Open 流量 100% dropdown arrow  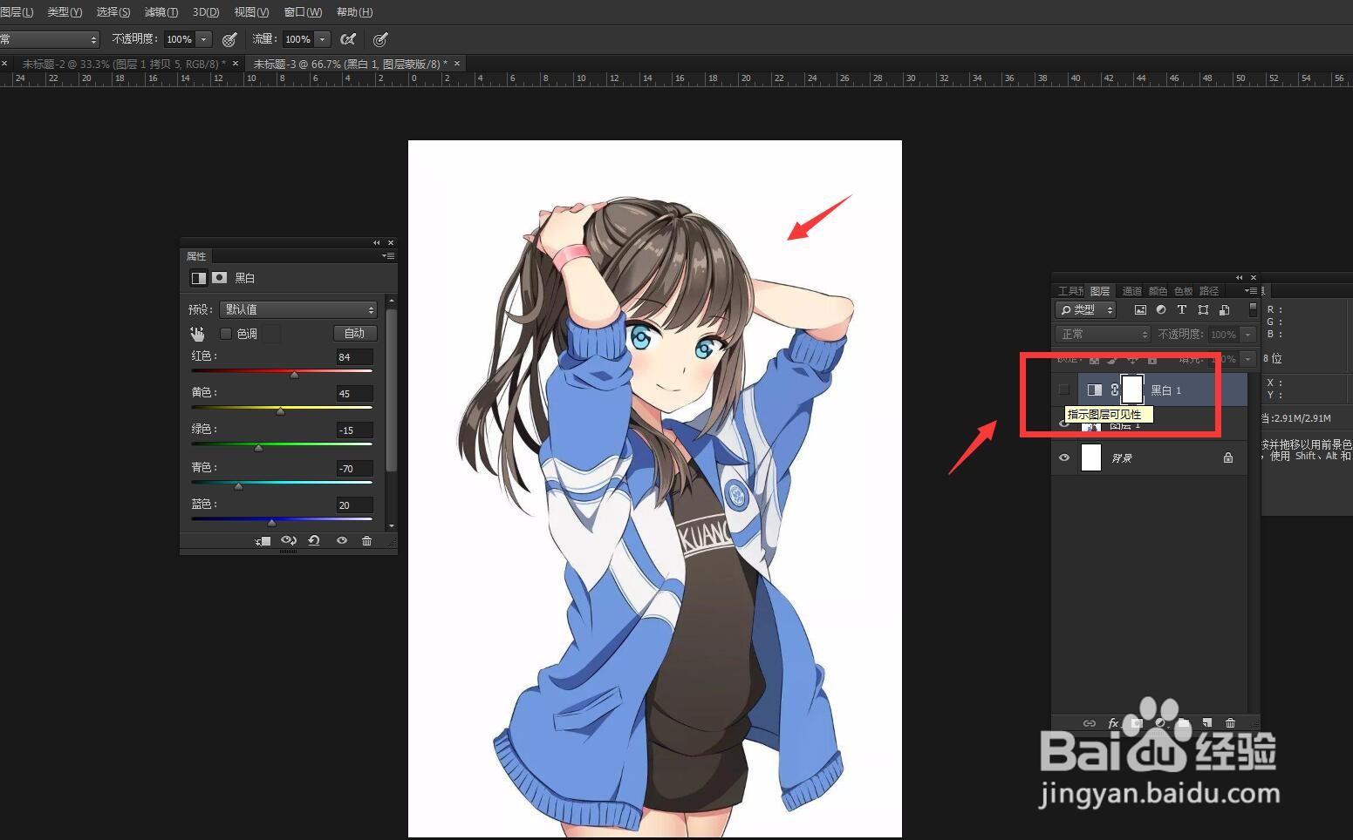(322, 39)
